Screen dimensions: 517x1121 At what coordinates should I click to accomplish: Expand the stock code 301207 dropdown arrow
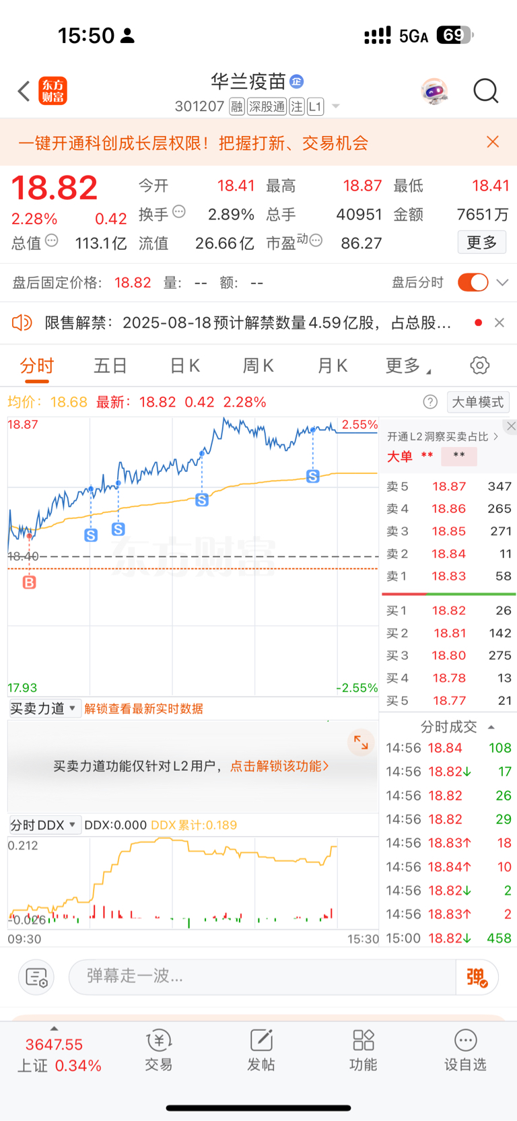pos(336,106)
